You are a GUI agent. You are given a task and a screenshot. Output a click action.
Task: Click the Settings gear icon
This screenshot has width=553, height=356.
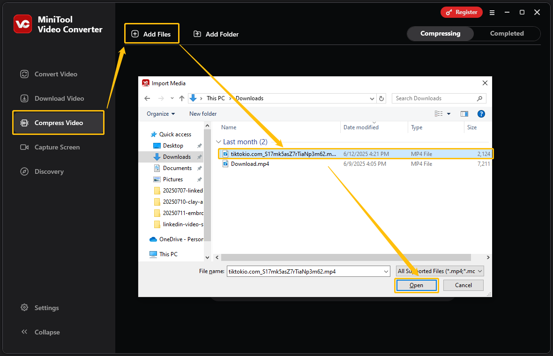coord(24,307)
